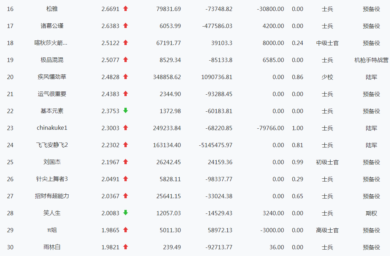Click the red up arrow on the 刘国杰 row
The image size is (390, 256).
(x=125, y=162)
